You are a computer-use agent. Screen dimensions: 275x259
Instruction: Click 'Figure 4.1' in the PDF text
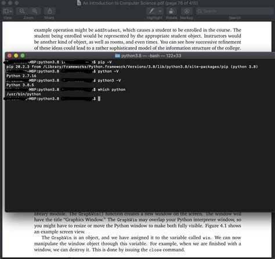216,226
